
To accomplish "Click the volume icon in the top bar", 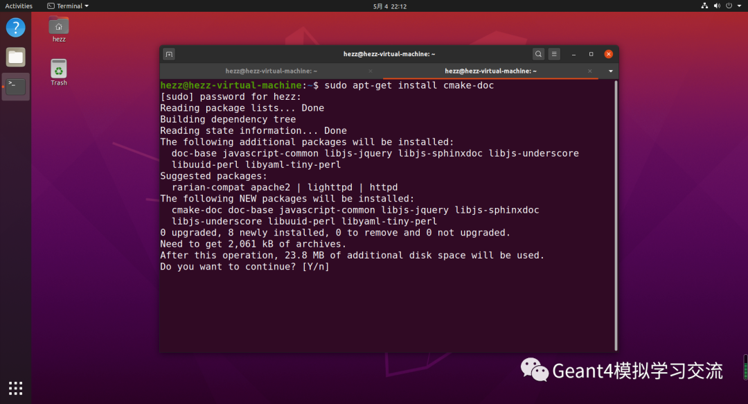I will tap(717, 6).
